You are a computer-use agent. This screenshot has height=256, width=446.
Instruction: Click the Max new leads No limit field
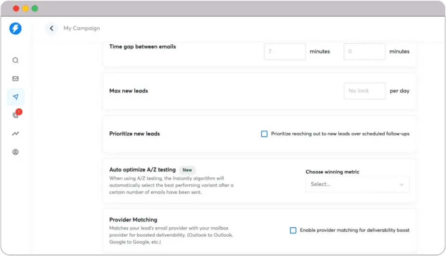click(x=364, y=91)
